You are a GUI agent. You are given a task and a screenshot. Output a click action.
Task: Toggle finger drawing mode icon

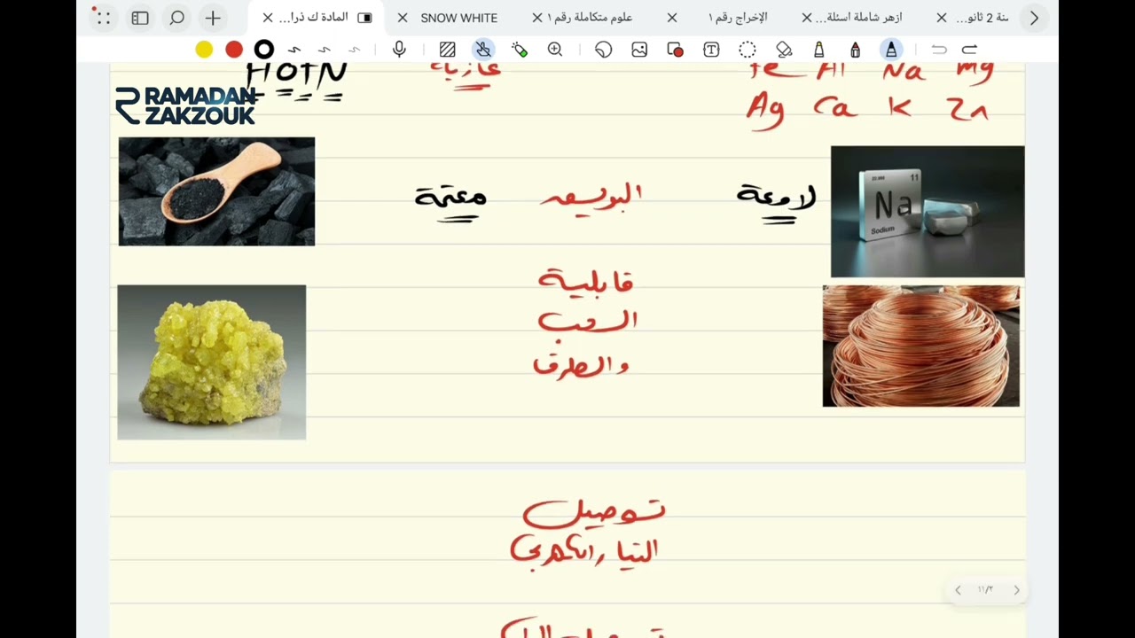483,50
